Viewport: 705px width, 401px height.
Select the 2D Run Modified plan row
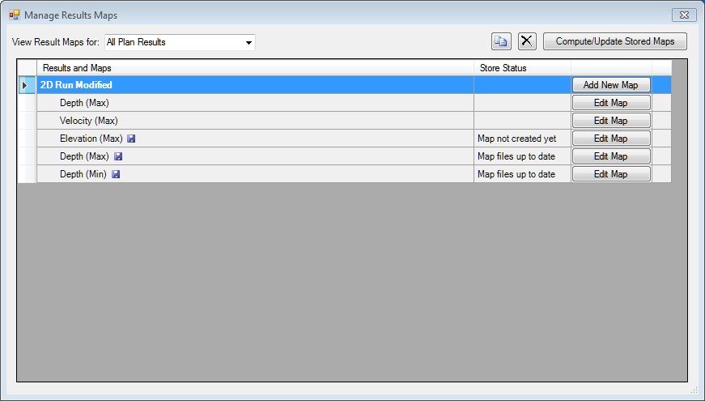coord(77,85)
